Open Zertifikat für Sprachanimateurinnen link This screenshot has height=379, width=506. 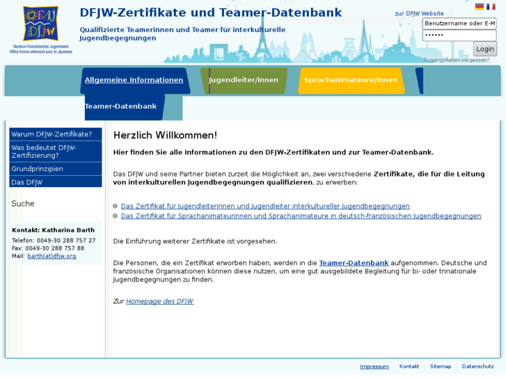pos(301,216)
